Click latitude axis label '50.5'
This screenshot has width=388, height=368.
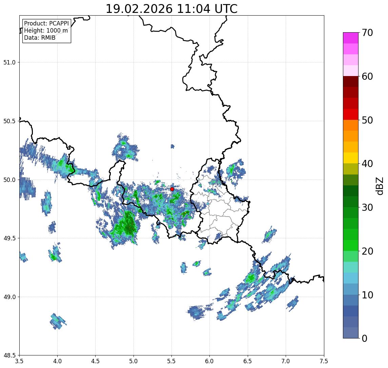pyautogui.click(x=9, y=121)
